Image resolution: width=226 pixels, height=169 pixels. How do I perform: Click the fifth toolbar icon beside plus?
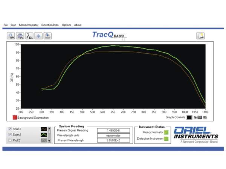point(47,36)
